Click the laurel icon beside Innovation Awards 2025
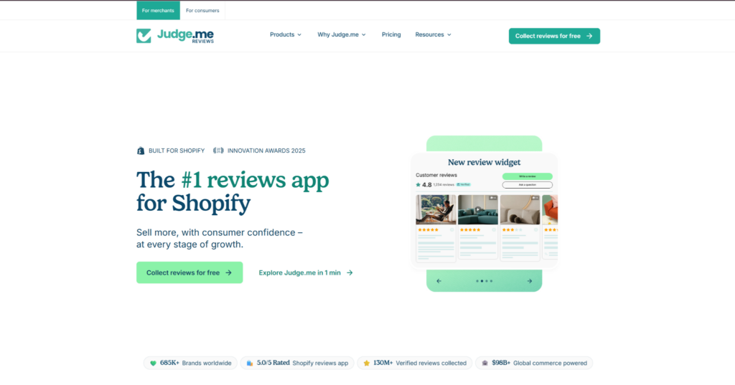Viewport: 735px width, 385px height. [x=218, y=151]
